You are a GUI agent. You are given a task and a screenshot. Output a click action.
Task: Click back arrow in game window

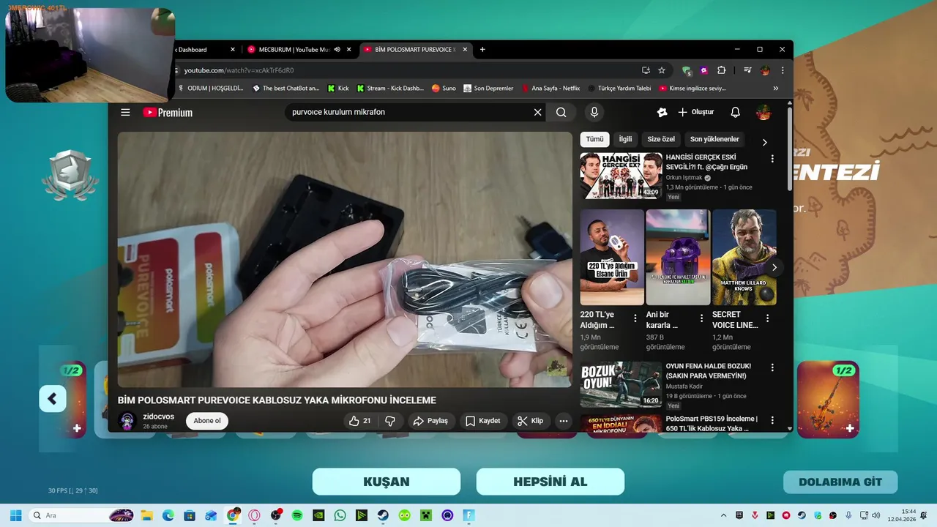pos(53,399)
